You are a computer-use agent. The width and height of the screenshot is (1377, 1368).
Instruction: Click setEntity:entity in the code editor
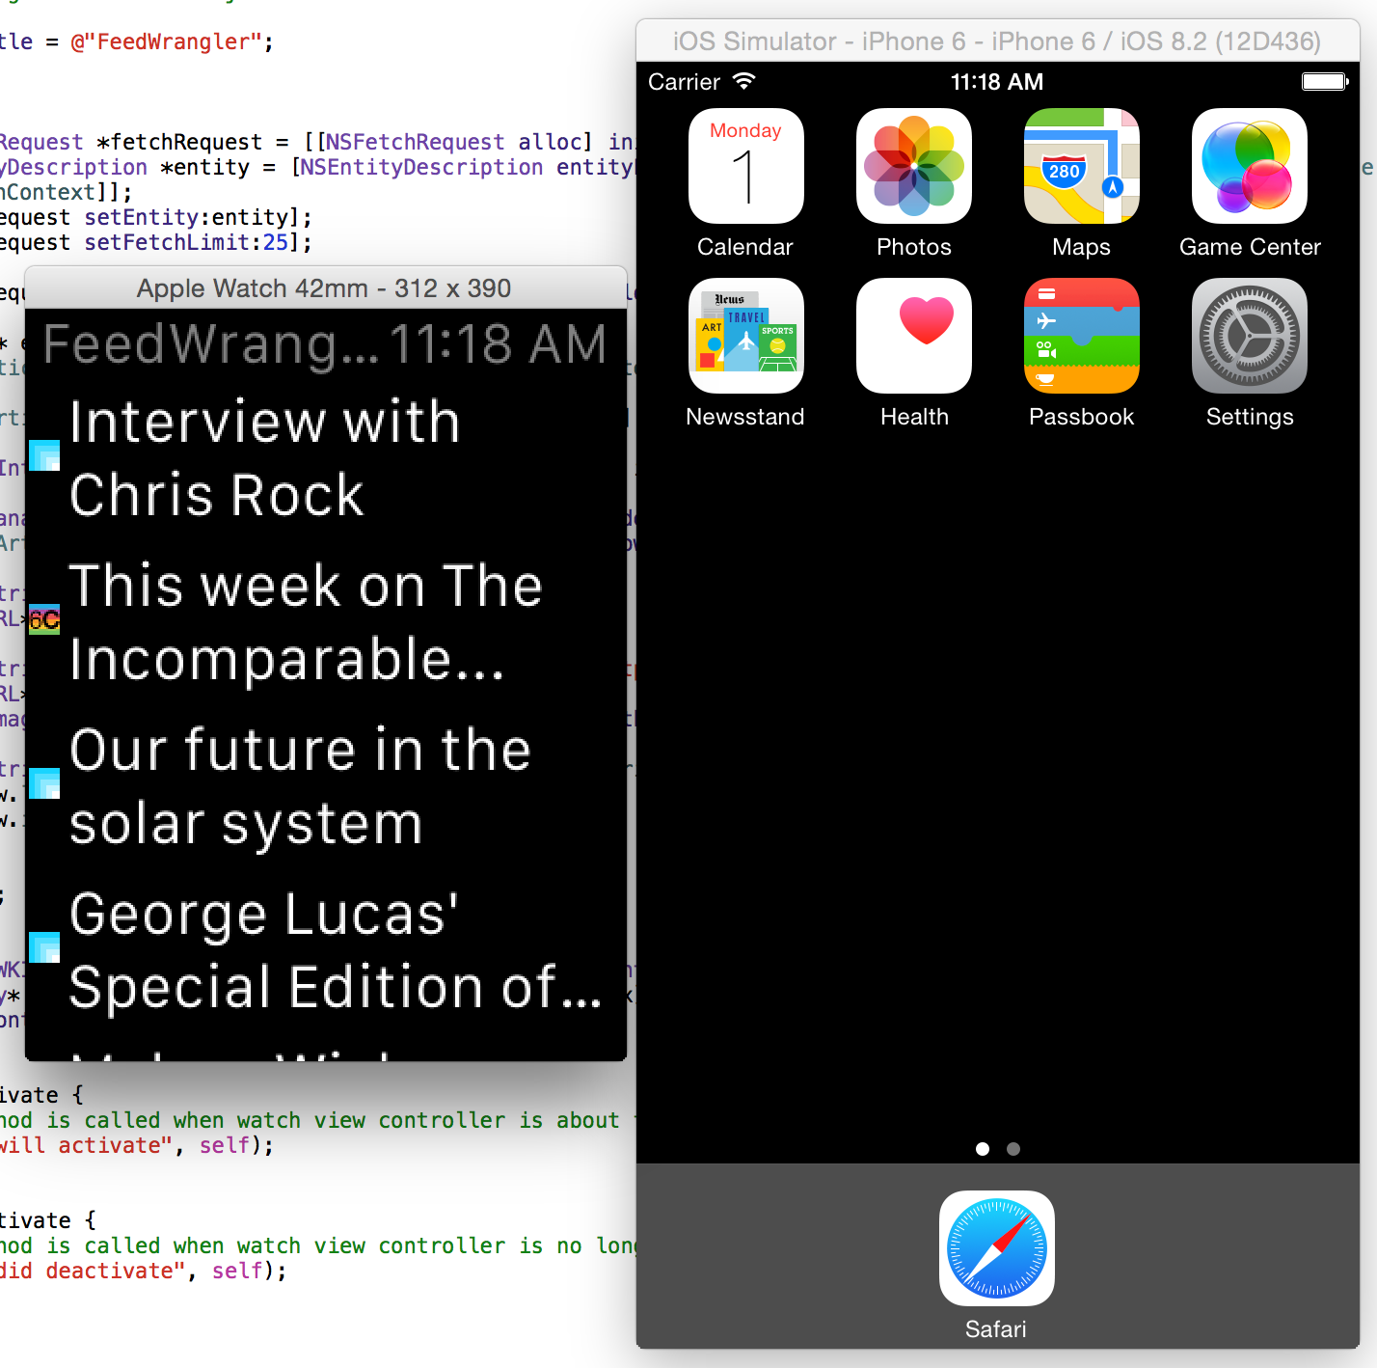tap(186, 217)
